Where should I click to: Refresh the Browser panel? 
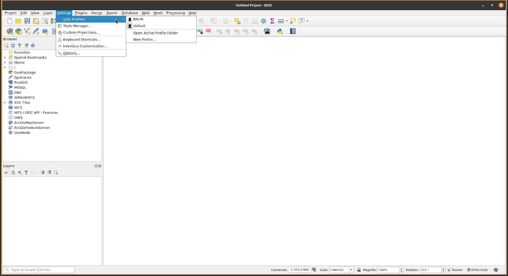click(13, 46)
